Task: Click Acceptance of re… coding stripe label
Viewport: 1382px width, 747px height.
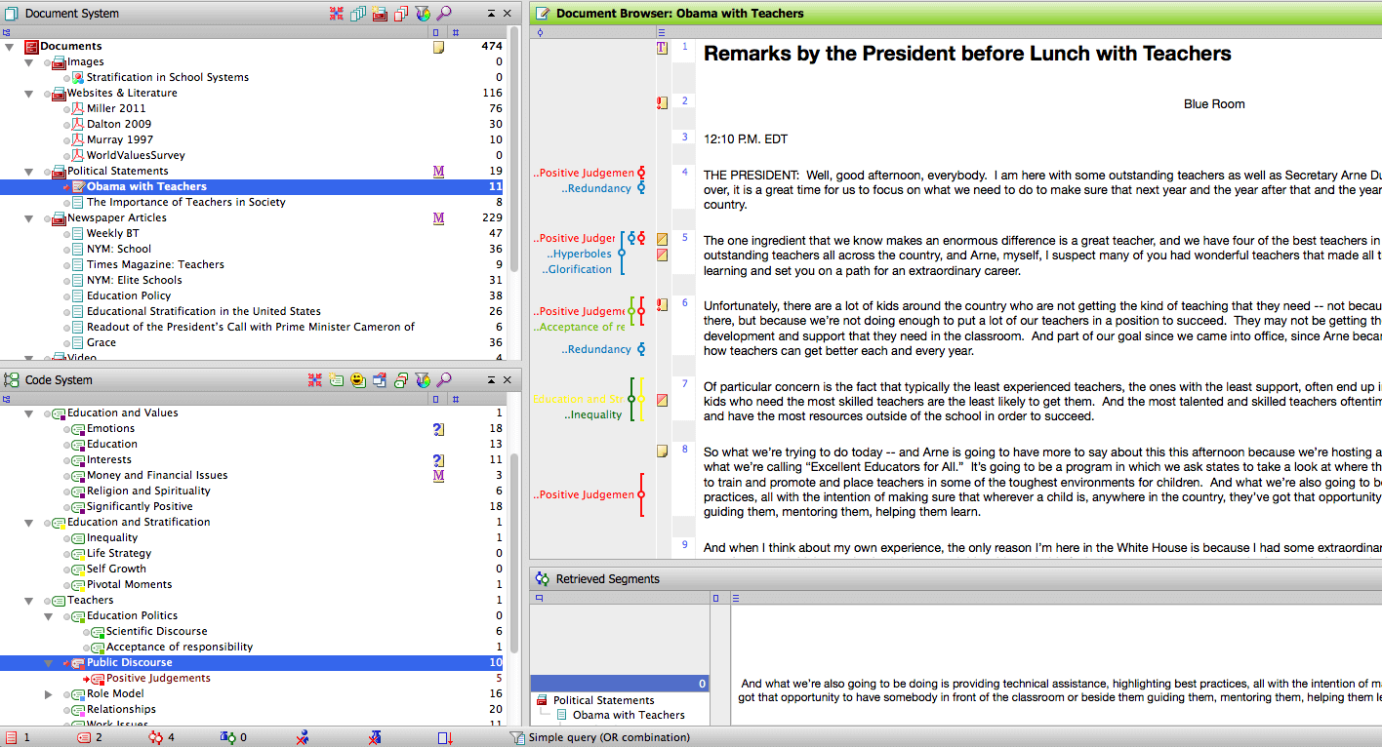Action: pos(579,327)
